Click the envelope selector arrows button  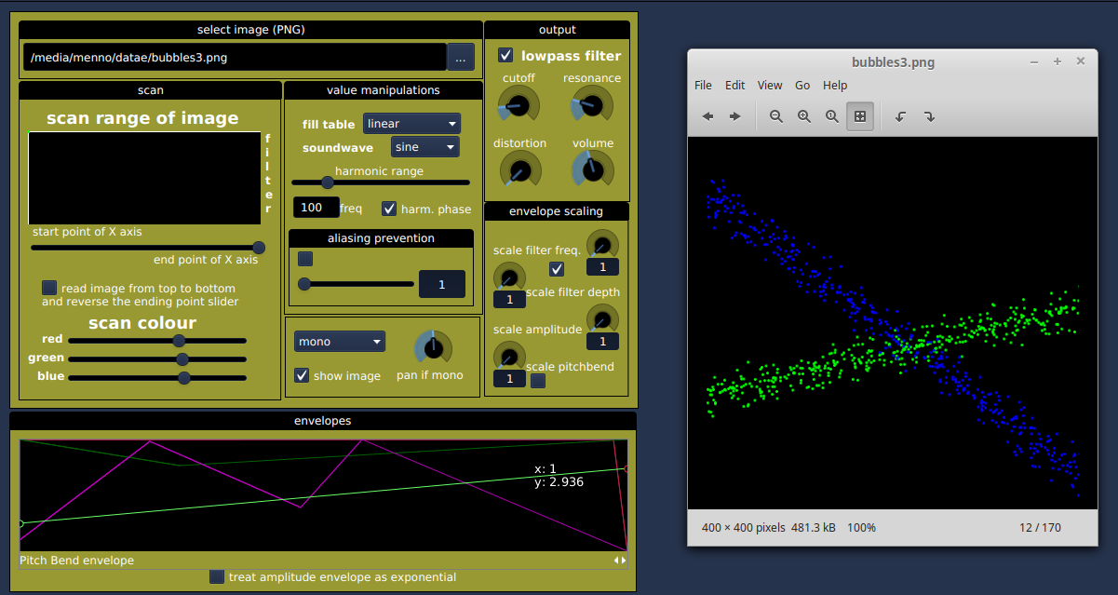[620, 561]
